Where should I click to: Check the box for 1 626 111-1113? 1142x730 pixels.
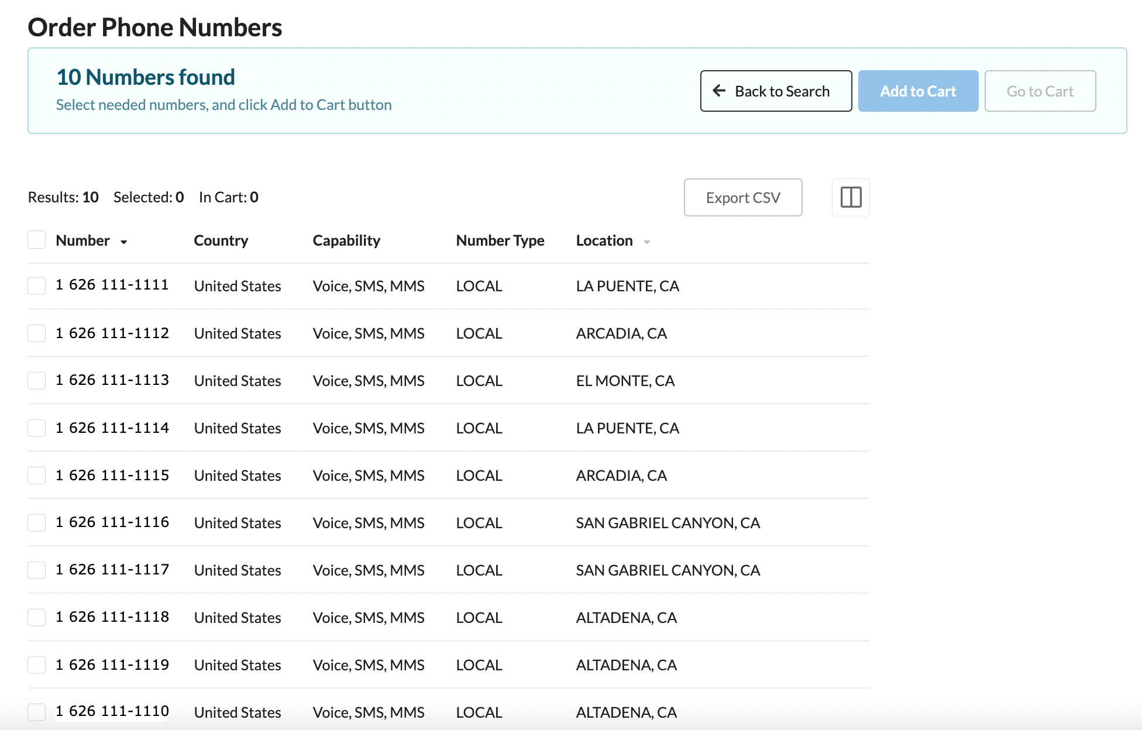click(x=37, y=381)
